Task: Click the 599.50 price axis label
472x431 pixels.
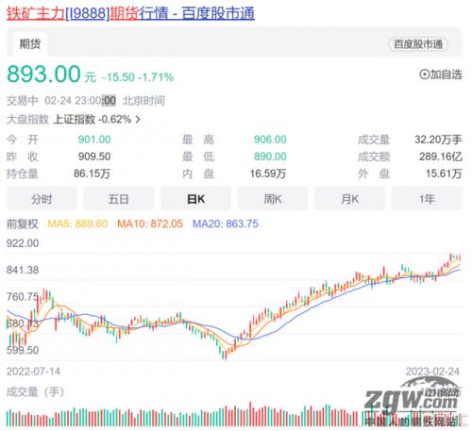Action: (23, 350)
